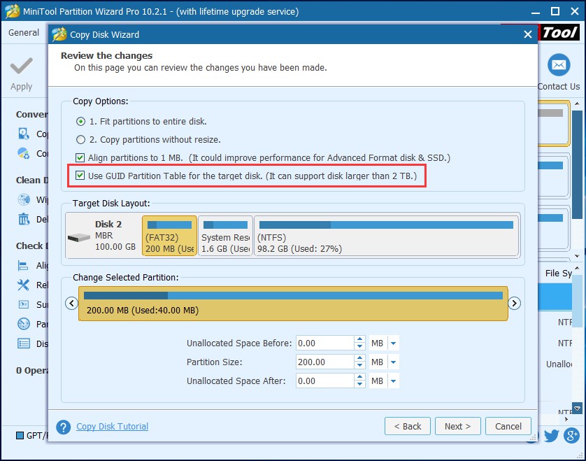Close the Copy Disk Wizard dialog
Viewport: 586px width, 461px height.
(x=528, y=34)
